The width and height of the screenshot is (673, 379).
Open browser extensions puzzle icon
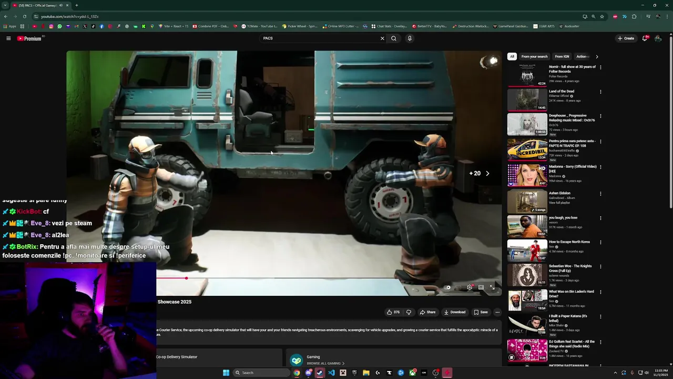click(x=634, y=16)
